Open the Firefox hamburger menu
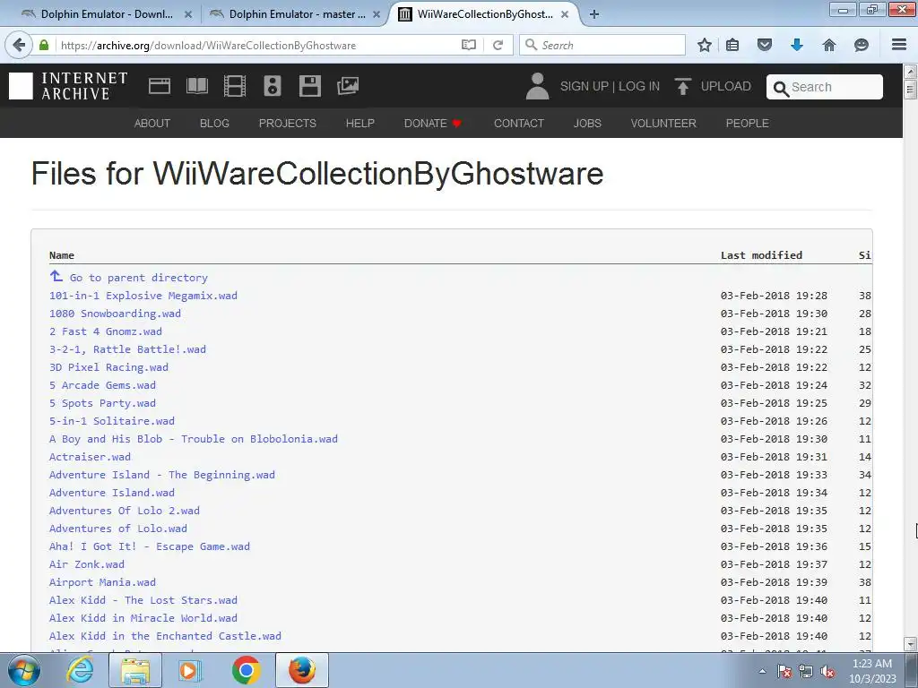The height and width of the screenshot is (688, 918). (x=899, y=45)
